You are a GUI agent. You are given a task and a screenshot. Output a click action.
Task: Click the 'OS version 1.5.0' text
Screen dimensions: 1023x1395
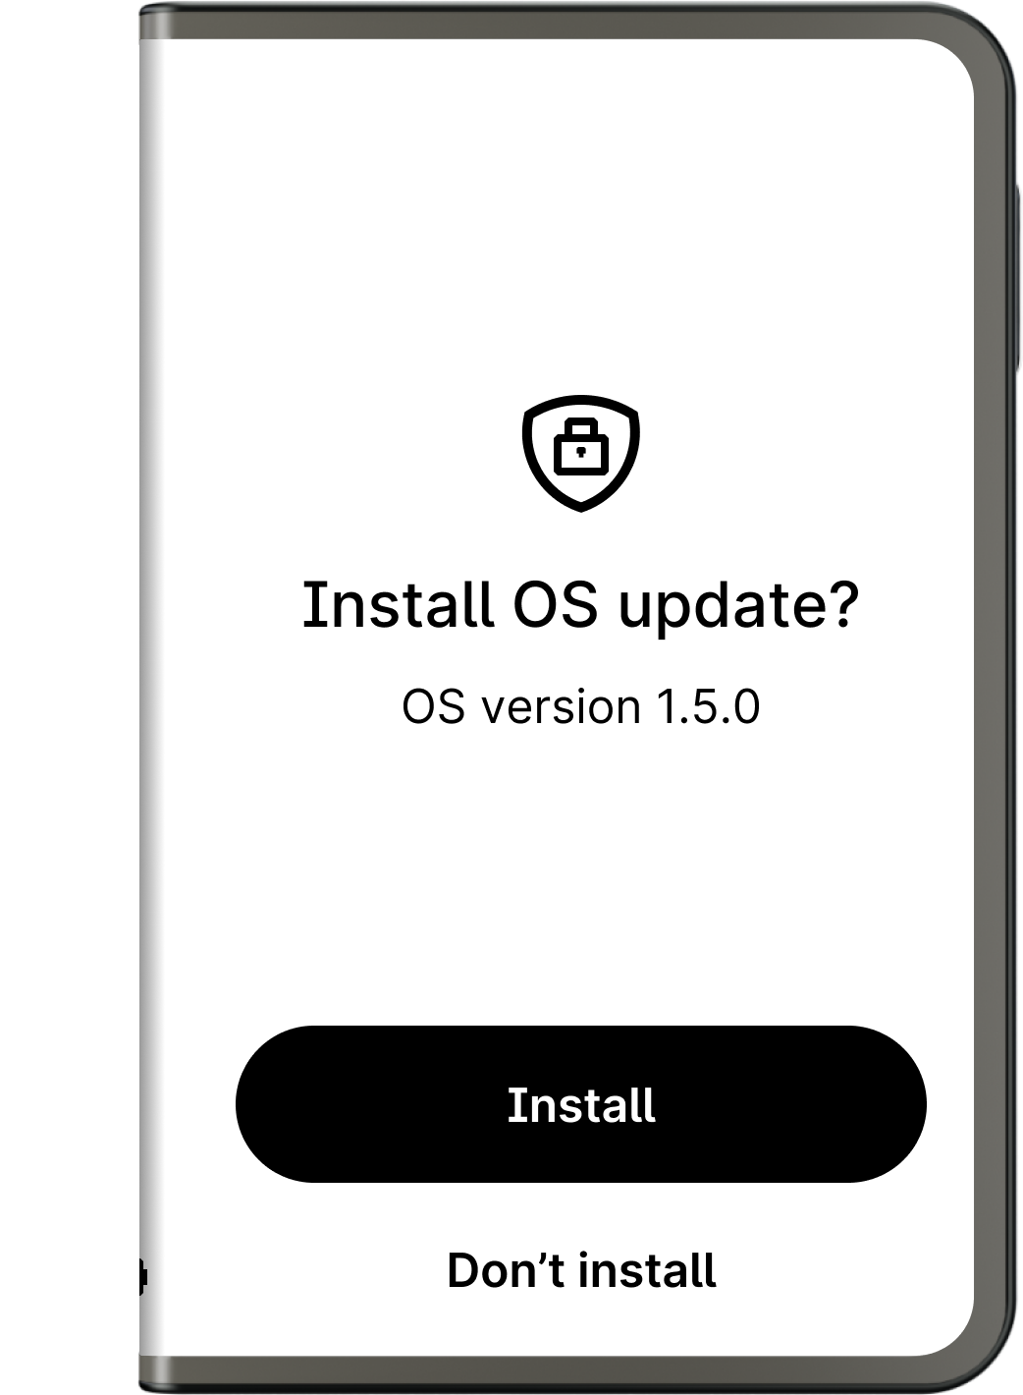point(581,707)
